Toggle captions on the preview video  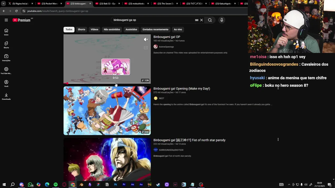point(146,48)
